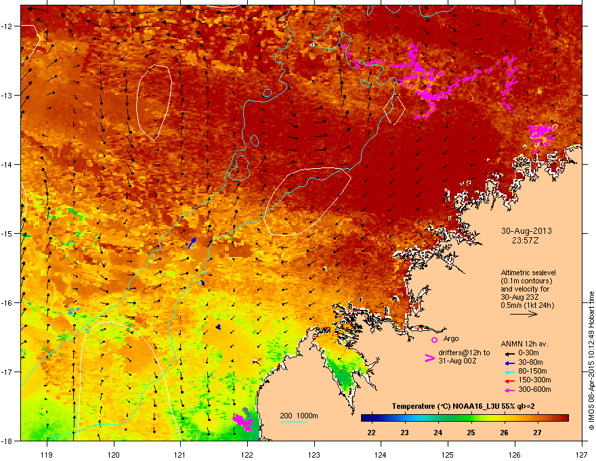Image resolution: width=596 pixels, height=461 pixels.
Task: Click the '(0.1m contours)' caption line
Action: 526,281
